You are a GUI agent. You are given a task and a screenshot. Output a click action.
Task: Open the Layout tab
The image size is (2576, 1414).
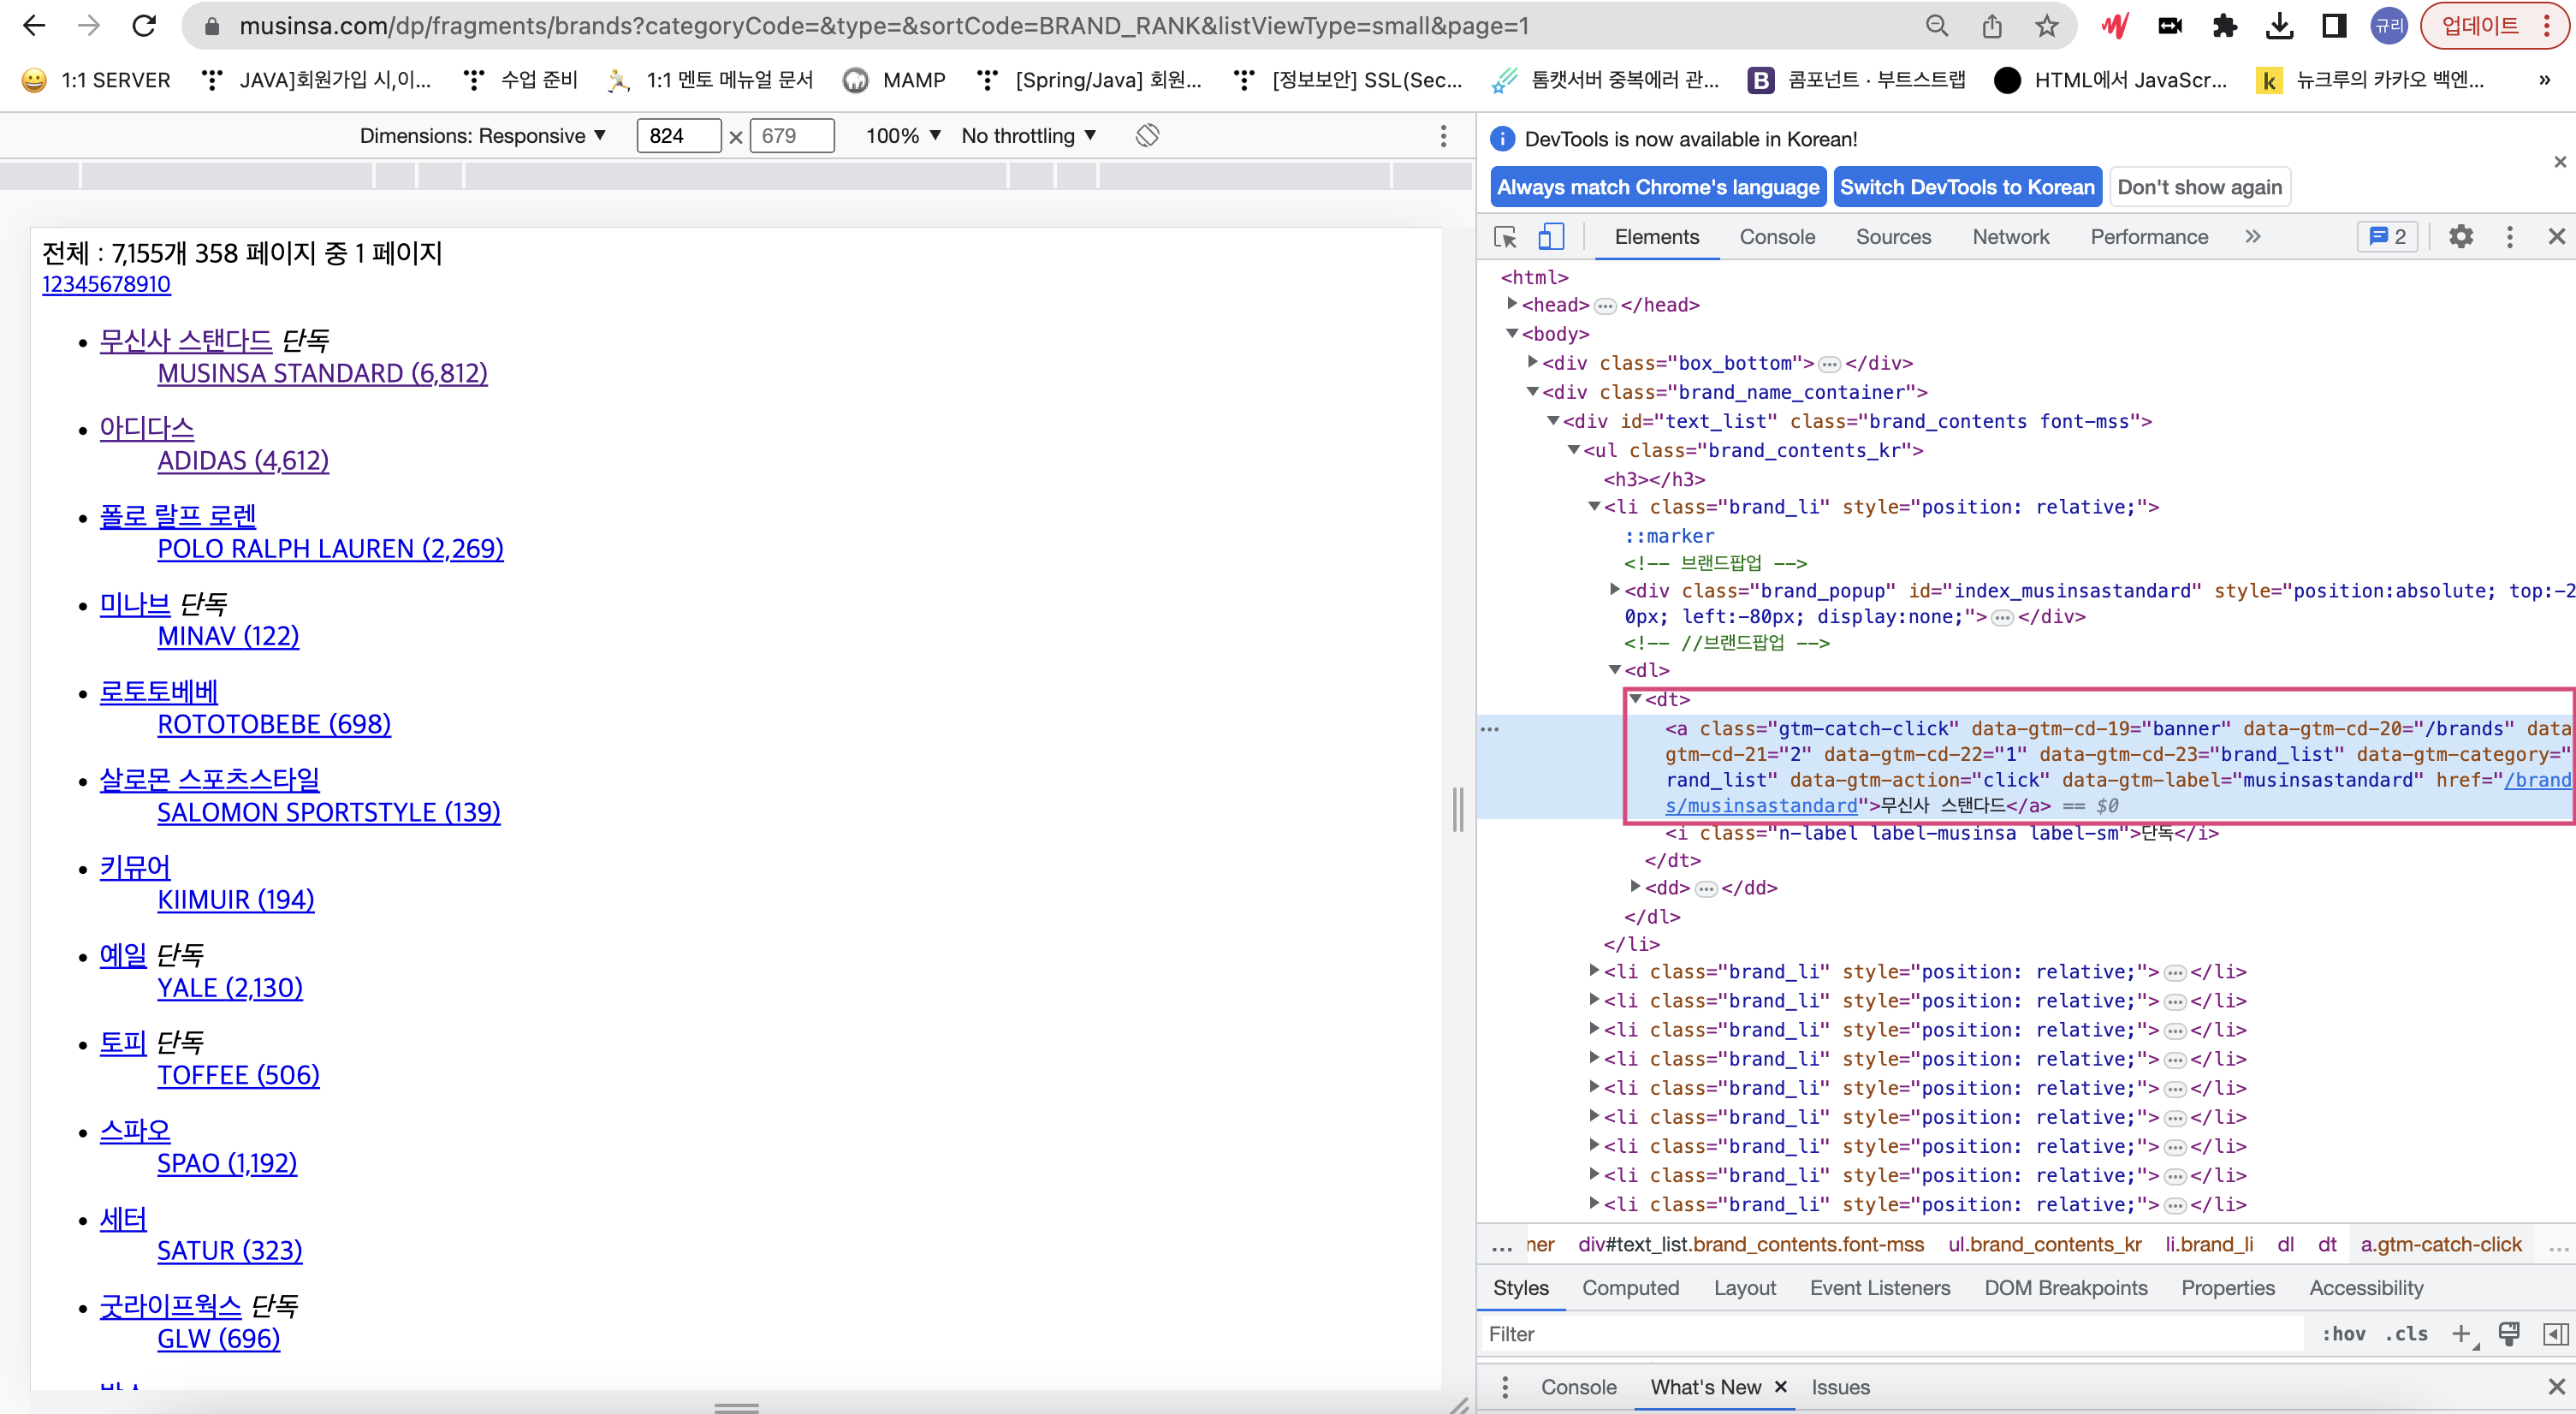[x=1744, y=1288]
